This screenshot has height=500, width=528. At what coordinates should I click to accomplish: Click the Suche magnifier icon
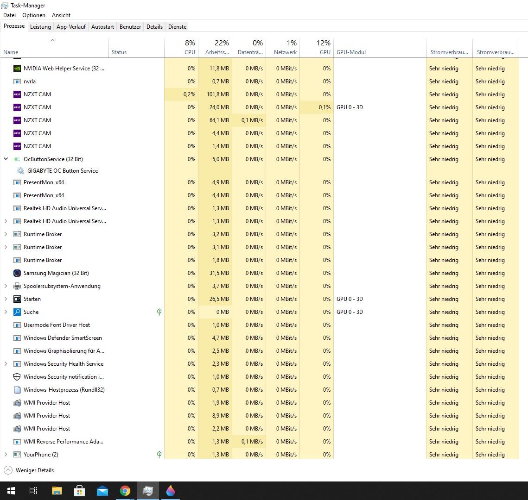(17, 312)
